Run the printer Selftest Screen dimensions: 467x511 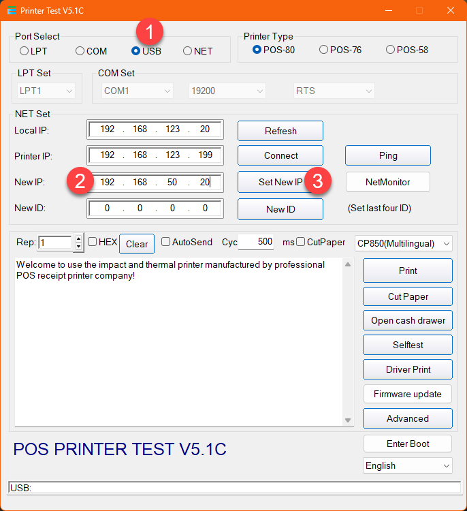pos(408,345)
